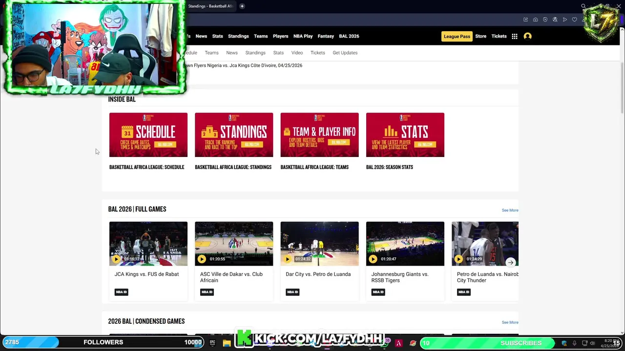Play the ASC Ville de Dakar video button

[202, 259]
